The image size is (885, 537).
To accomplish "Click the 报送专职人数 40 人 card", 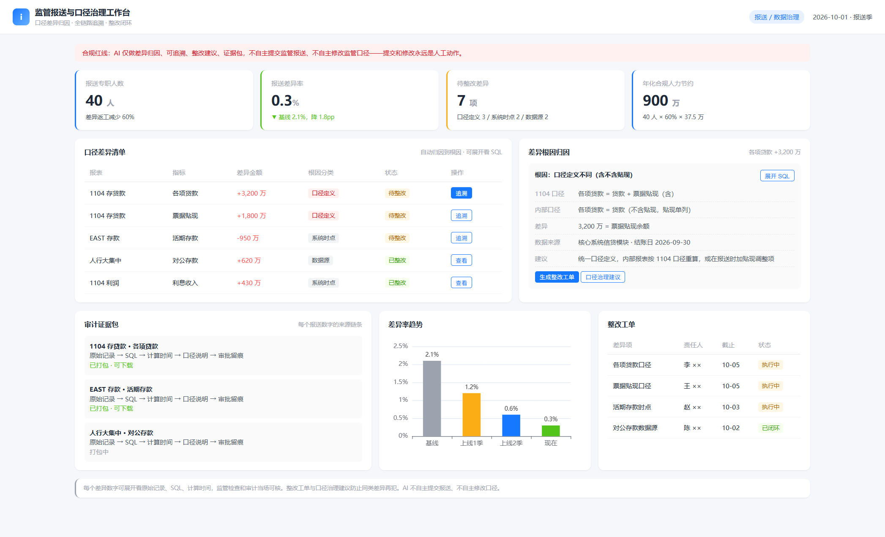I will 164,100.
